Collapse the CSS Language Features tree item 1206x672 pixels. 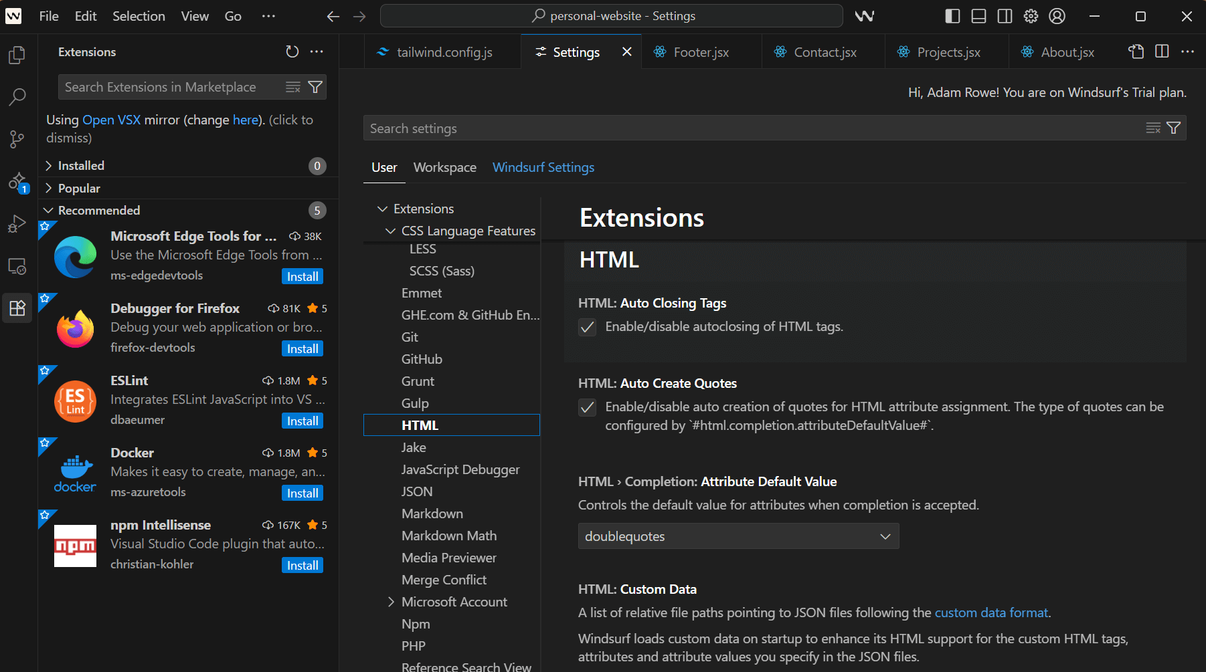(x=391, y=231)
